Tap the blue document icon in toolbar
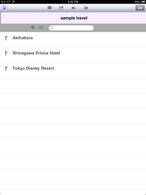Viewport: 146px width, 195px height. tap(4, 8)
